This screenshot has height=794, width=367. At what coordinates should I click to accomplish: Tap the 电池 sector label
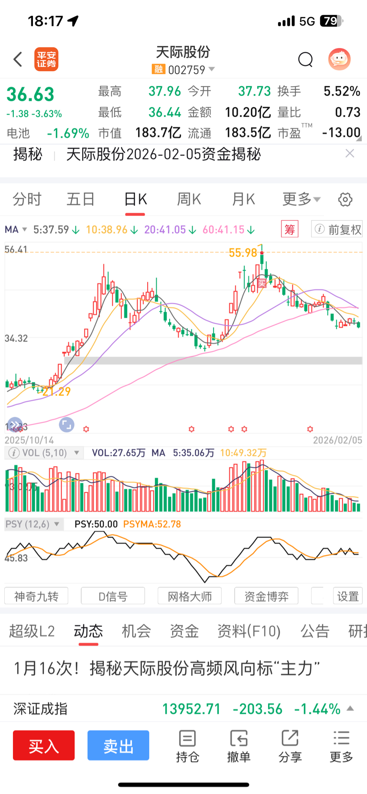[x=18, y=133]
